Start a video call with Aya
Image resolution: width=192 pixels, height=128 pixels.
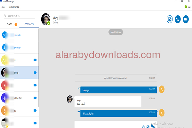pyautogui.click(x=186, y=19)
